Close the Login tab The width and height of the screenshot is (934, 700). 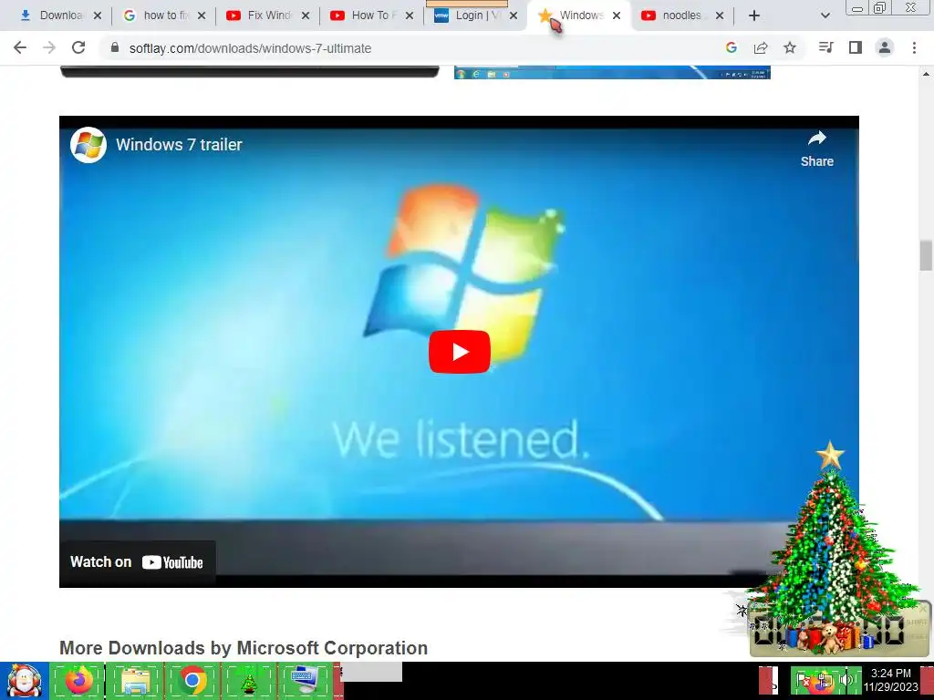[x=513, y=15]
